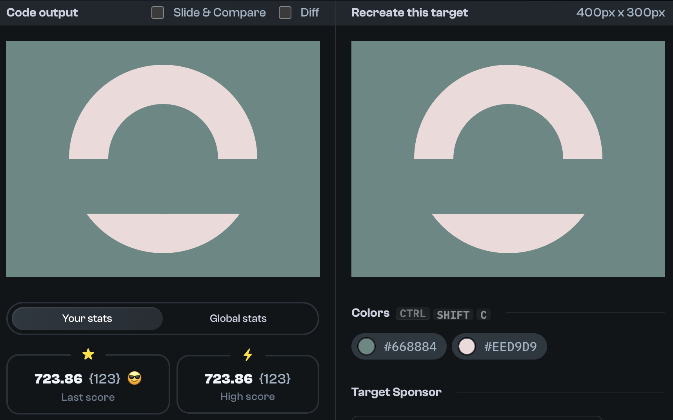The height and width of the screenshot is (420, 673).
Task: Click the Recreate this target heading
Action: click(x=409, y=13)
